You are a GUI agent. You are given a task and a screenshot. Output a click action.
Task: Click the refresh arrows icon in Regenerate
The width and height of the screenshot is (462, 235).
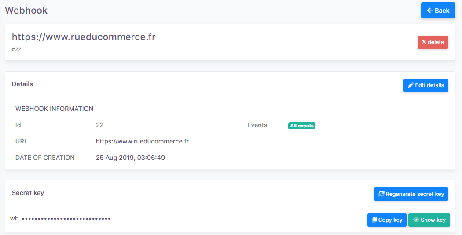pyautogui.click(x=381, y=194)
